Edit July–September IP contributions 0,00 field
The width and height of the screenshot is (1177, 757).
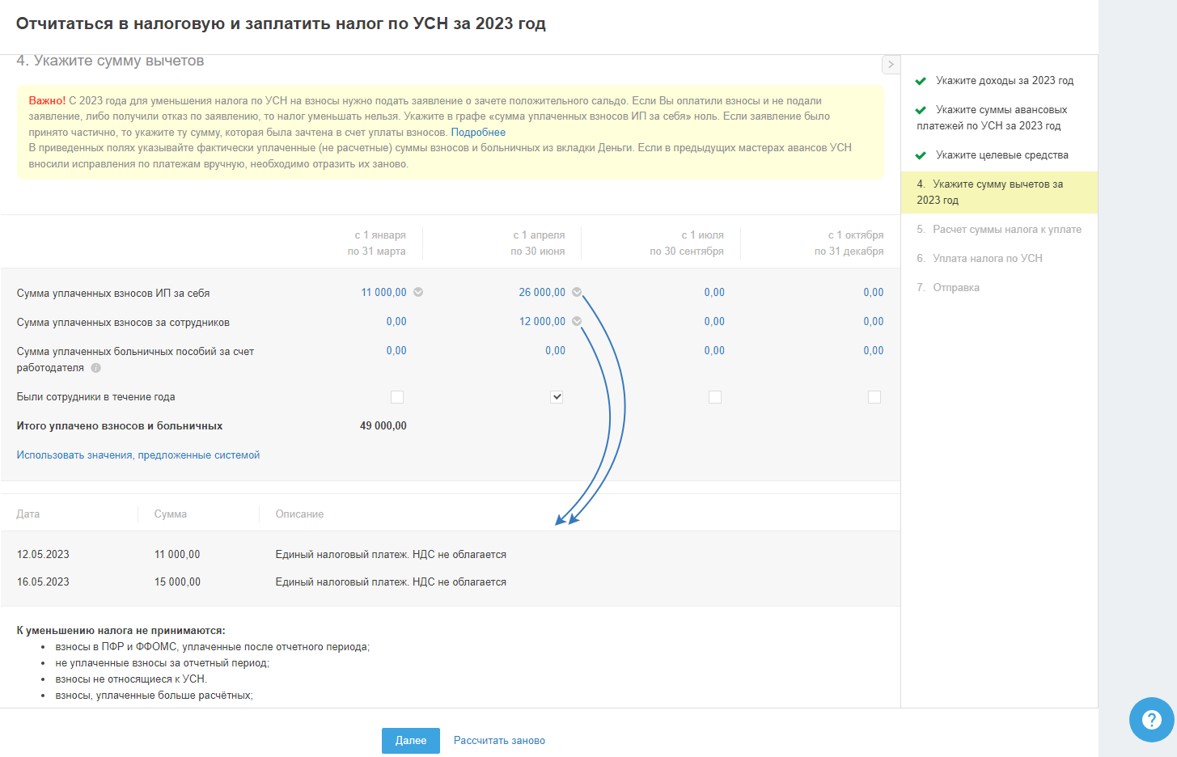click(713, 293)
